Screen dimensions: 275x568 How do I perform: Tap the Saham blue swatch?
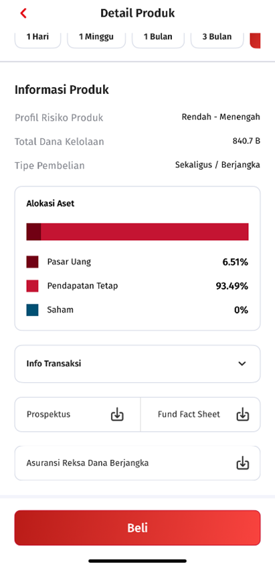coord(32,310)
